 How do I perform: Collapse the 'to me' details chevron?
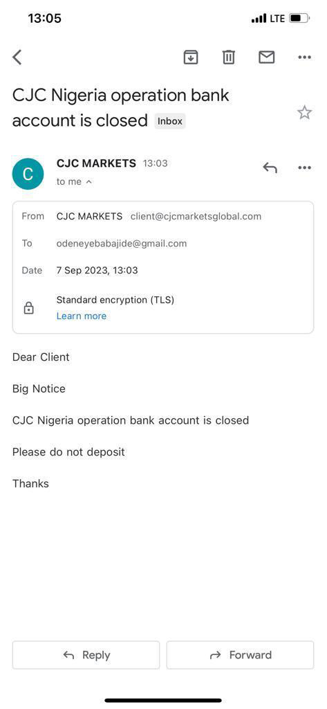pyautogui.click(x=88, y=182)
